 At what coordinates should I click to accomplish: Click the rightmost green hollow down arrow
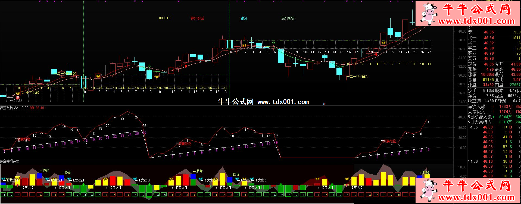[x=274, y=43]
